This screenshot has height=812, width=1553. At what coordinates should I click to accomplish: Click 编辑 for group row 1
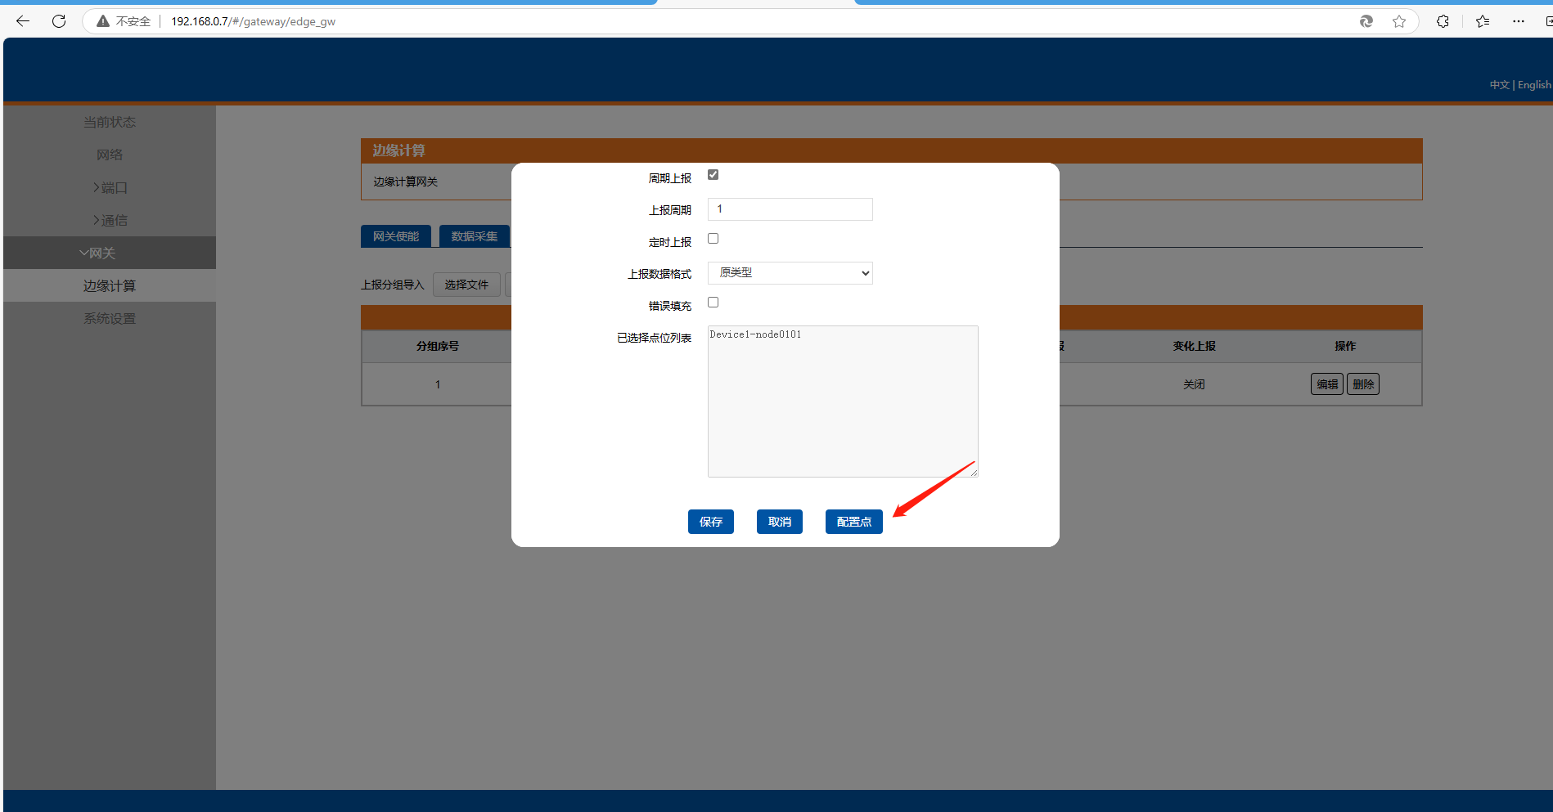click(x=1327, y=384)
